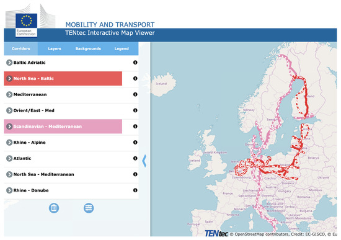The height and width of the screenshot is (240, 341).
Task: Expand the Scandinavian - Mediterranean chevron
Action: (x=9, y=126)
